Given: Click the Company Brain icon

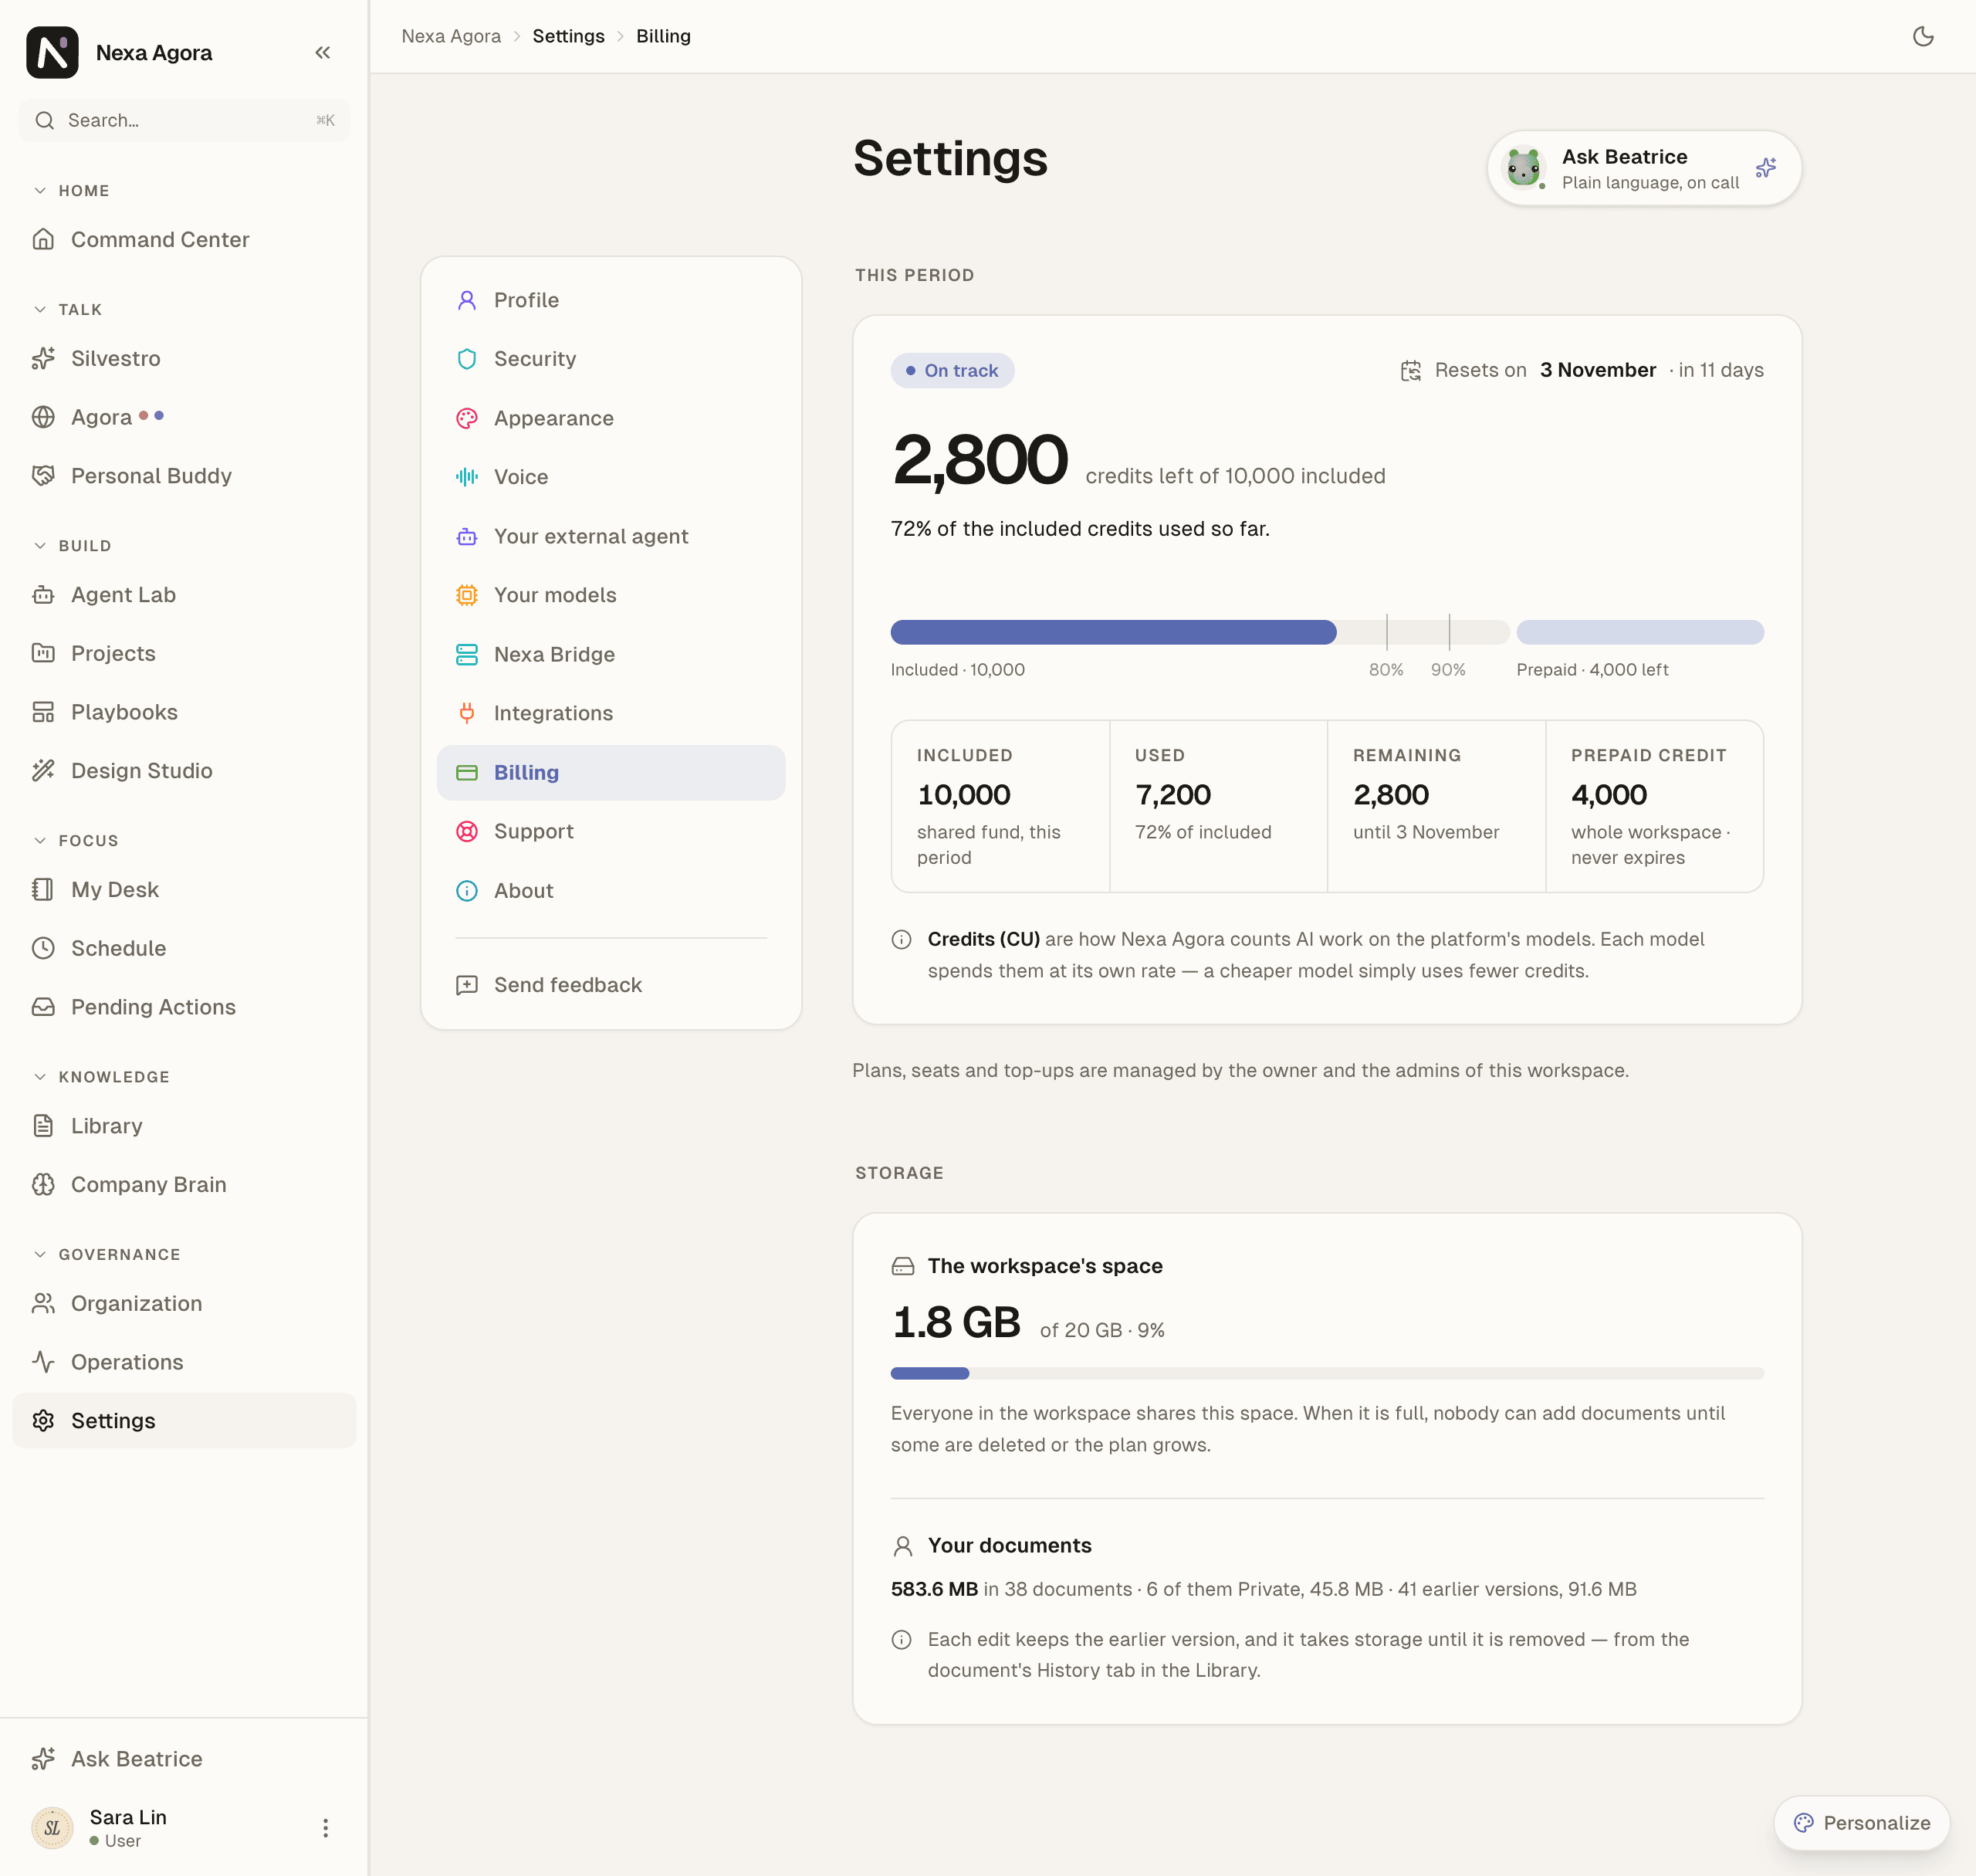Looking at the screenshot, I should coord(43,1185).
